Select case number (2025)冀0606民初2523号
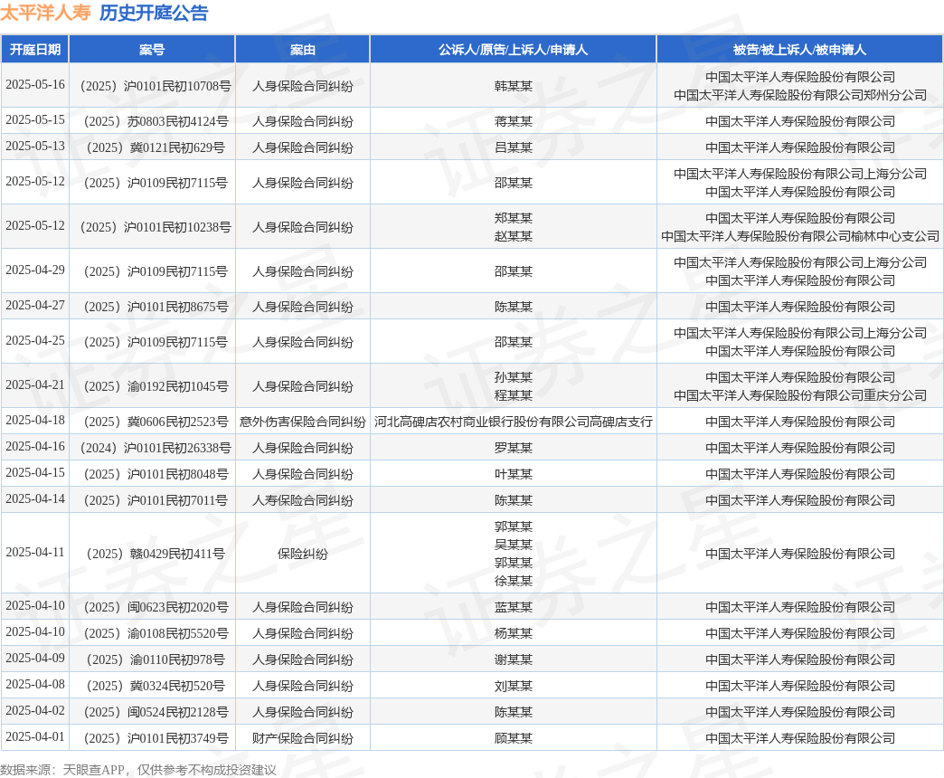 pos(156,422)
